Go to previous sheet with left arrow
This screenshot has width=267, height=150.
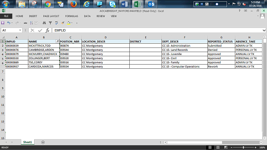(x=6, y=142)
